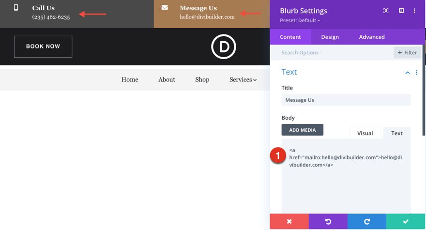Select the Visual editor tab

[365, 133]
